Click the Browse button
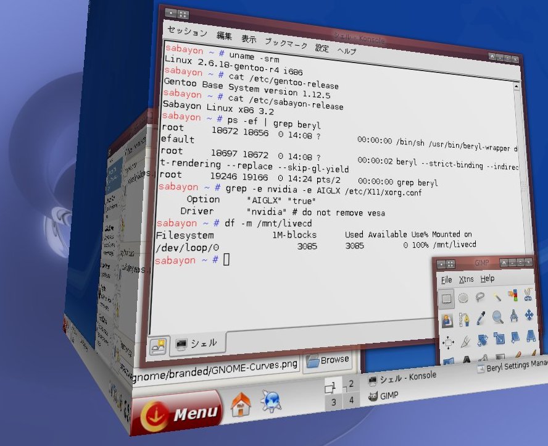Image resolution: width=548 pixels, height=446 pixels. 328,360
